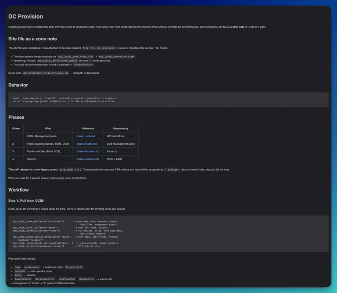The height and width of the screenshot is (293, 337).
Task: Open phase-4-servers.md reference link
Action: point(88,159)
